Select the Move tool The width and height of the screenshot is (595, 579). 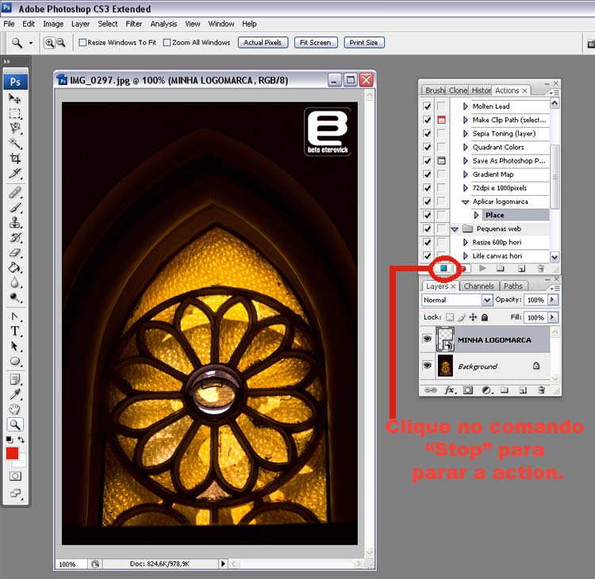[15, 98]
